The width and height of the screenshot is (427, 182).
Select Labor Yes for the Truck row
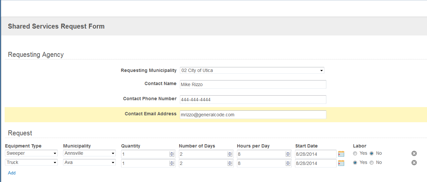coord(355,163)
